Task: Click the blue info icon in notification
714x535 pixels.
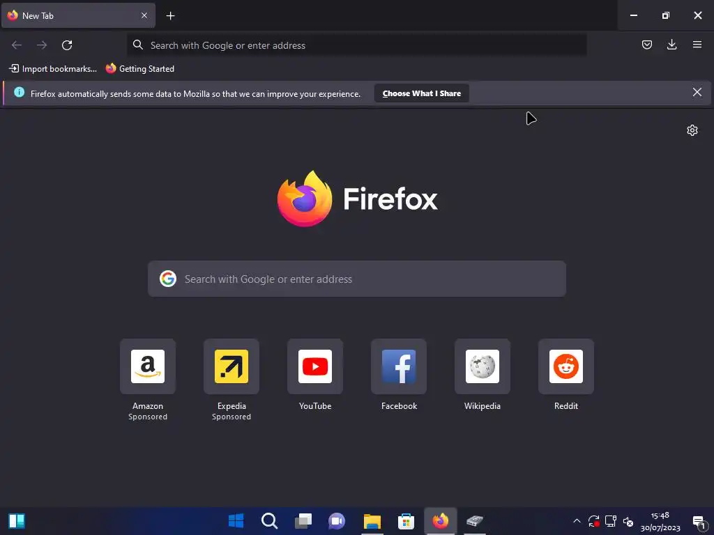Action: (19, 93)
